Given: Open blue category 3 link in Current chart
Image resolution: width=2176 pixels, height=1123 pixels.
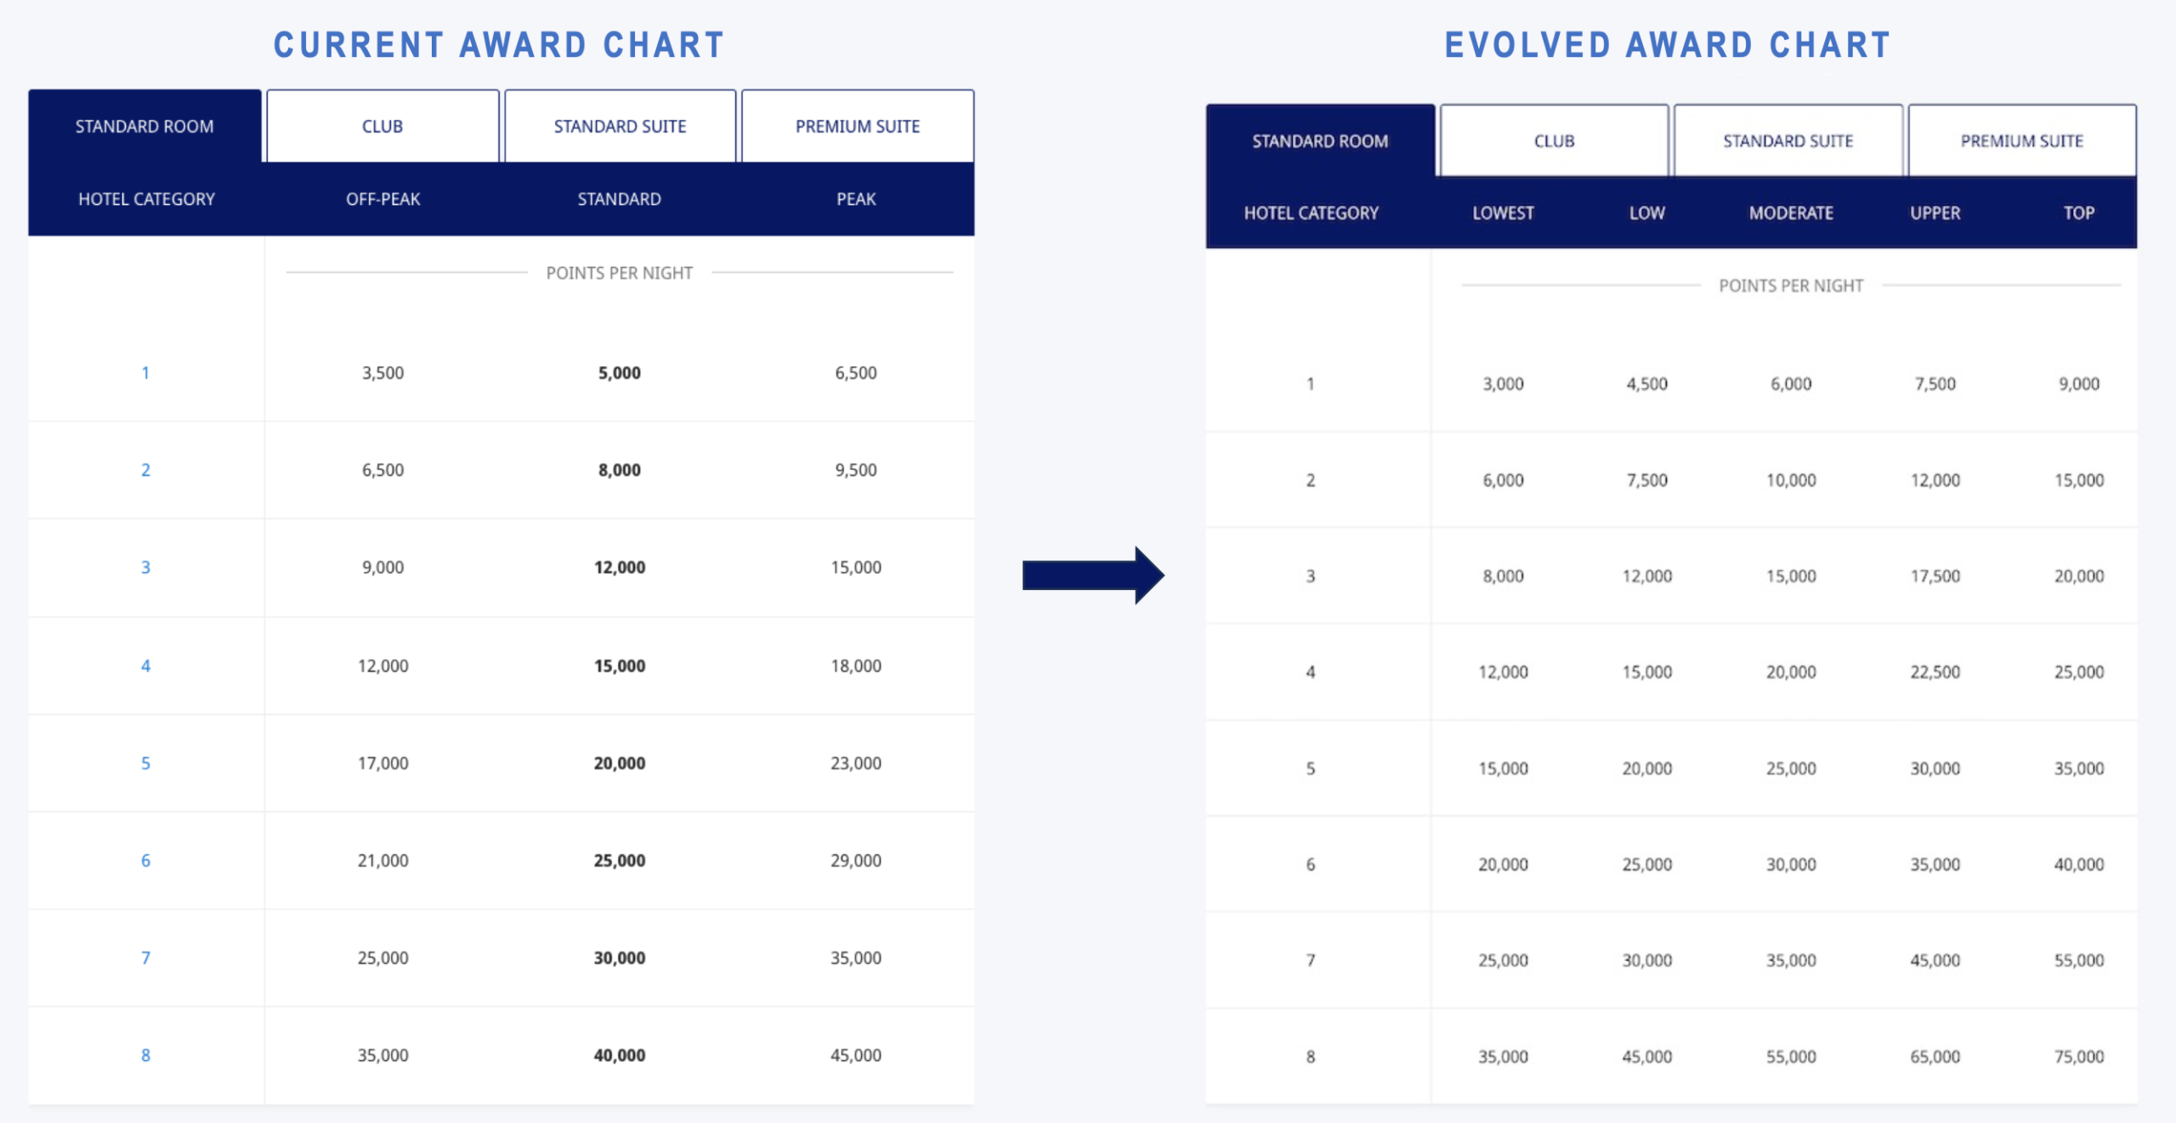Looking at the screenshot, I should coord(145,568).
